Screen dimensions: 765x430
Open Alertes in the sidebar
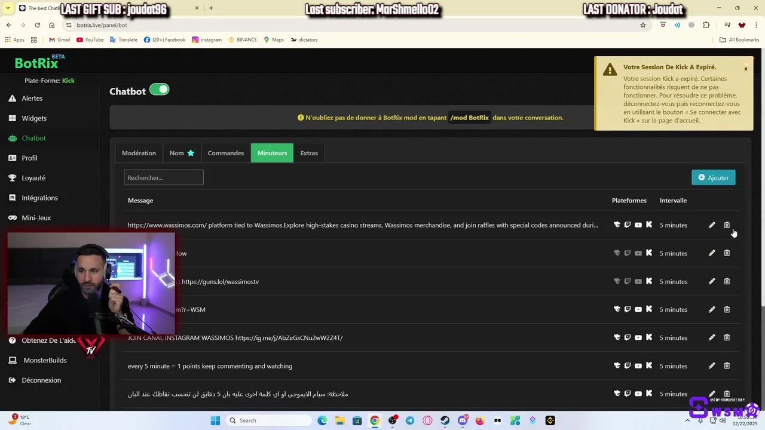click(26, 98)
